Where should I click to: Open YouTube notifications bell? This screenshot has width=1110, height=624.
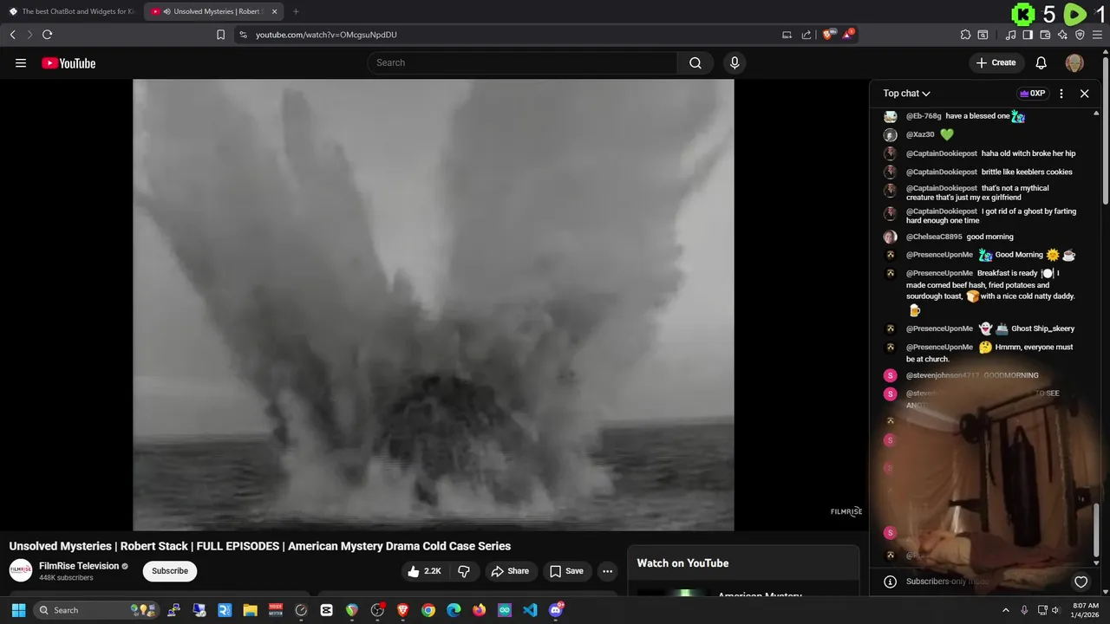(x=1041, y=62)
